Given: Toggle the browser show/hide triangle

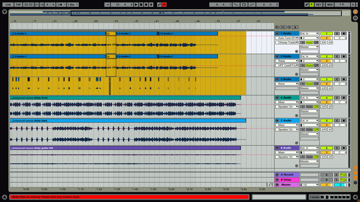Looking at the screenshot, I should (4, 12).
